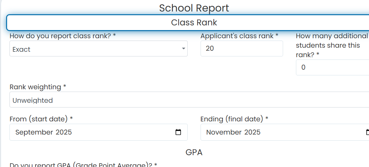Open calendar picker in From start date

[178, 132]
